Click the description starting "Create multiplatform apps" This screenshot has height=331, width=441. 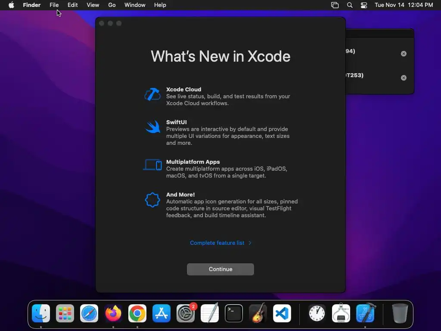pos(227,172)
